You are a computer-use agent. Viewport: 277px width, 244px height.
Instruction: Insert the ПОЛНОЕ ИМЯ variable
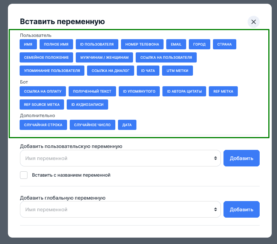point(56,44)
